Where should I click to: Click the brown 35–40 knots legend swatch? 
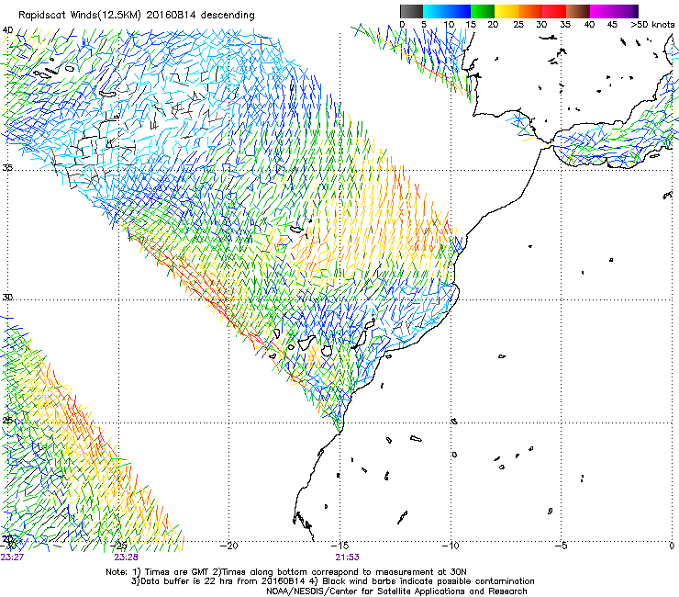click(578, 11)
